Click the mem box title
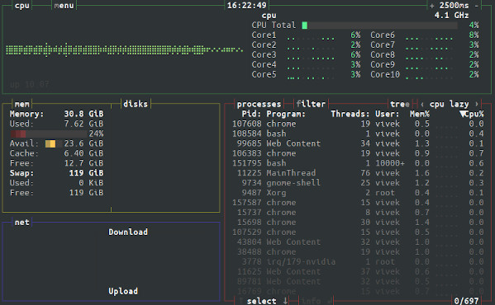Viewport: 495px width, 305px height. (21, 104)
